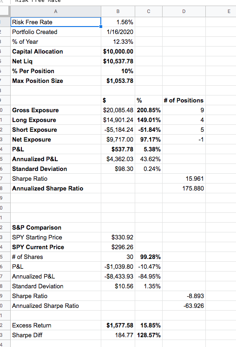The width and height of the screenshot is (236, 347).
Task: Select column B header
Action: [118, 12]
